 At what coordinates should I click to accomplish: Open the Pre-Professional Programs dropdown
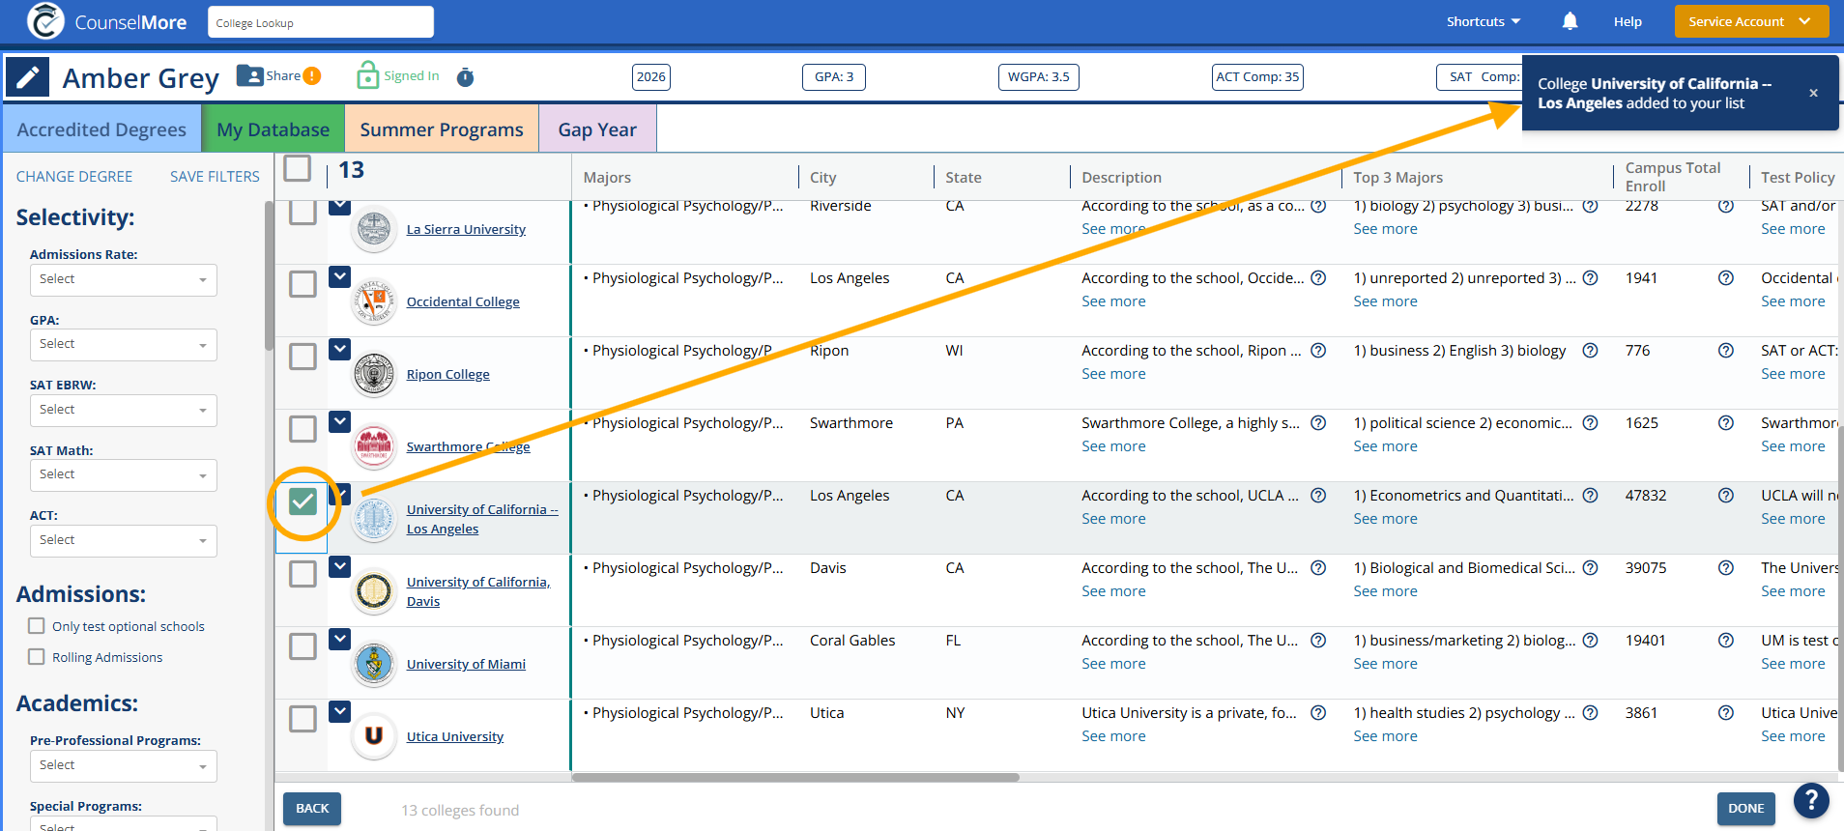(123, 765)
